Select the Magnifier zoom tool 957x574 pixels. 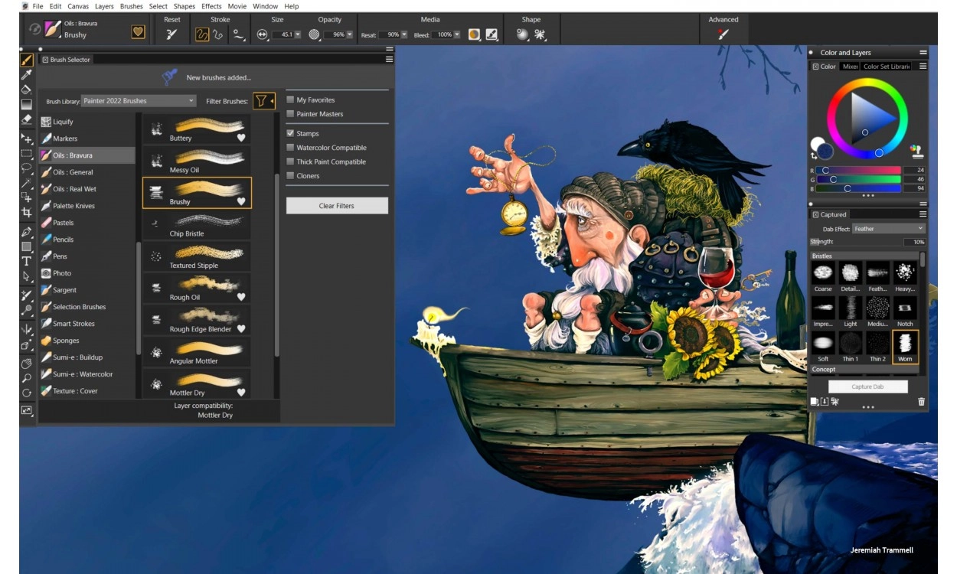[26, 378]
